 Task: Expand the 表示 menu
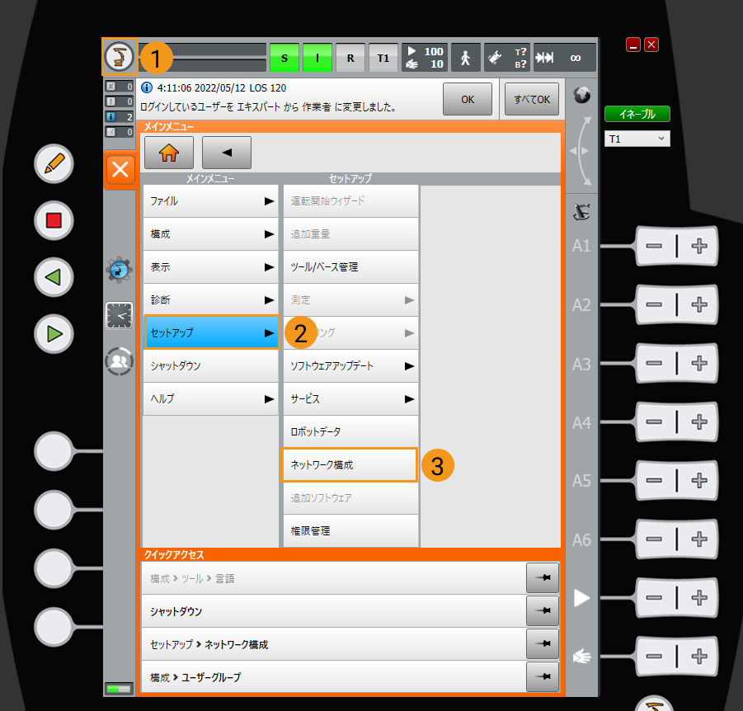coord(210,267)
